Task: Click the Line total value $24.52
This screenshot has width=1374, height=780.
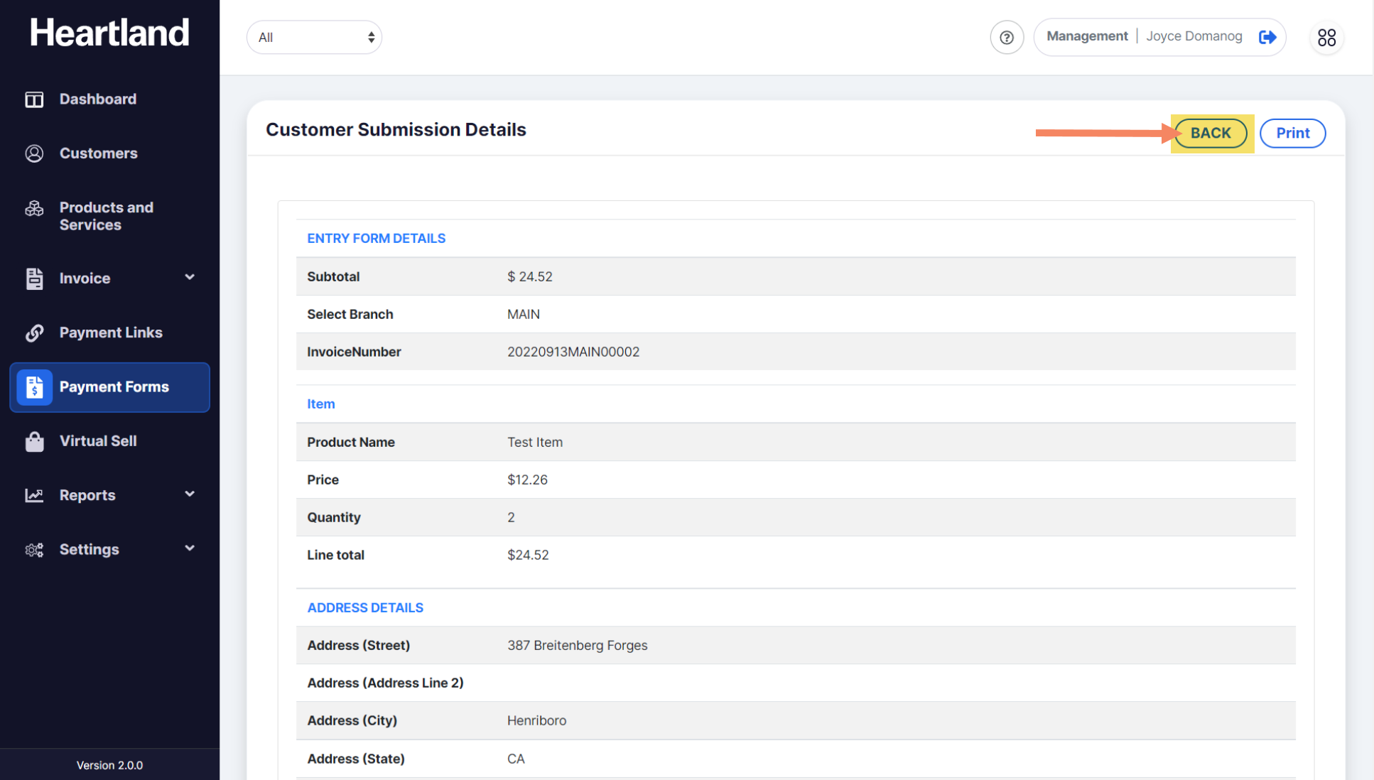Action: click(x=528, y=555)
